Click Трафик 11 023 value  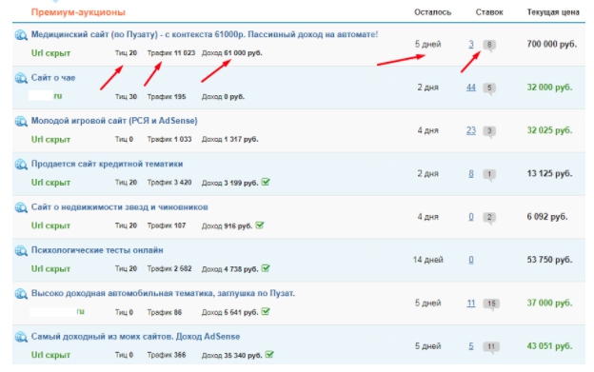click(x=171, y=53)
